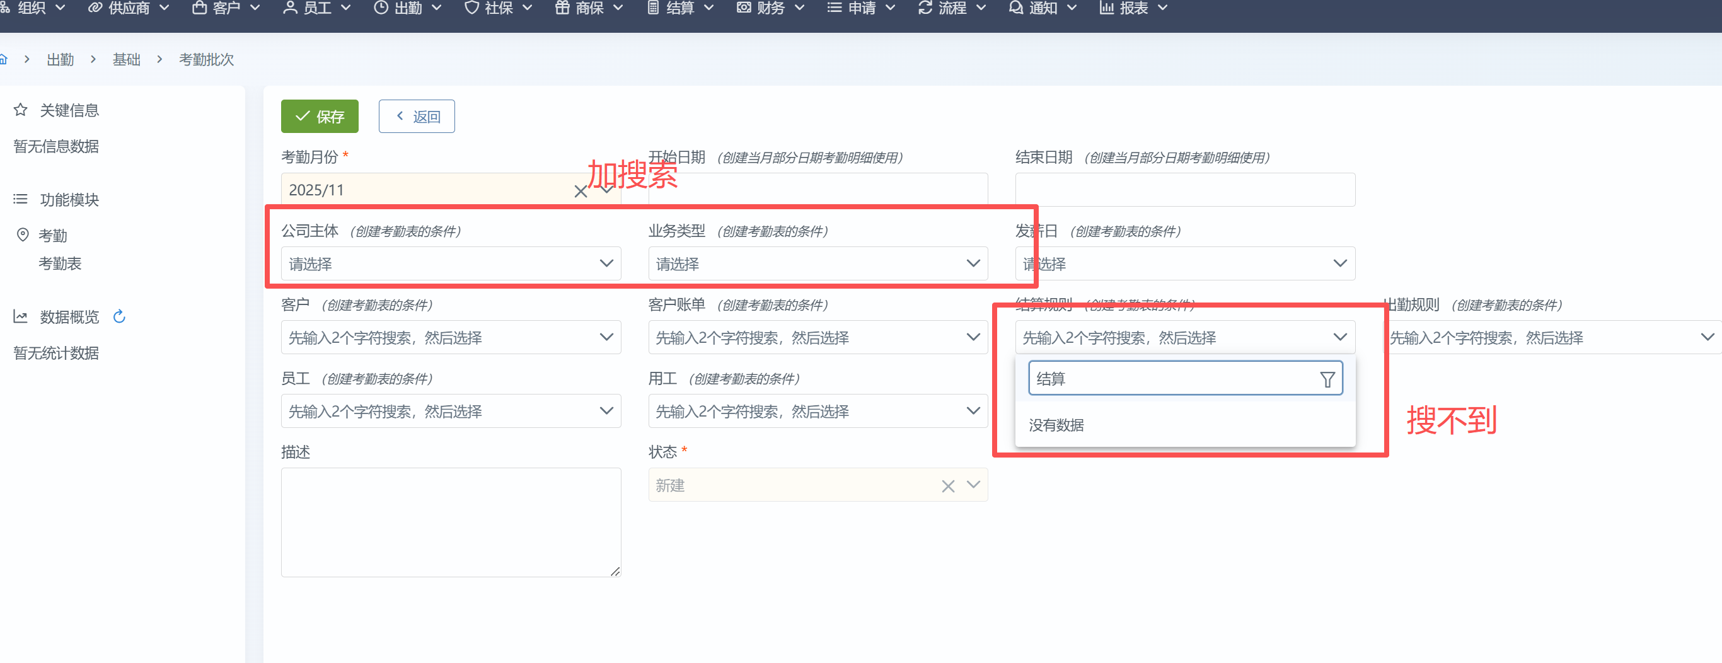The width and height of the screenshot is (1722, 663).
Task: Click the filter funnel icon in search box
Action: coord(1327,379)
